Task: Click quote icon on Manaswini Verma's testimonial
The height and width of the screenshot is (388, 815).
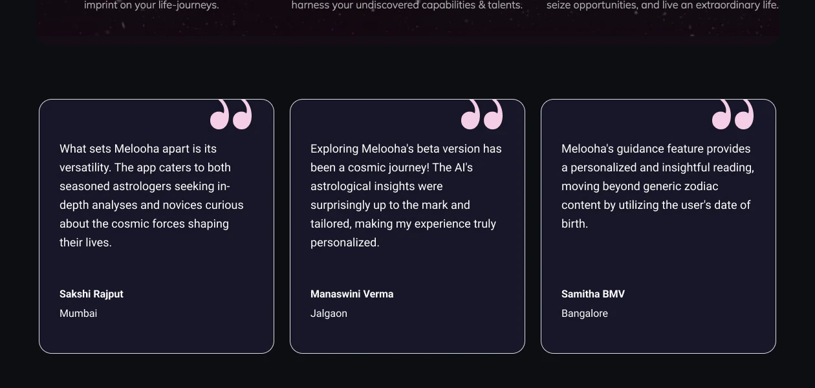Action: point(482,114)
